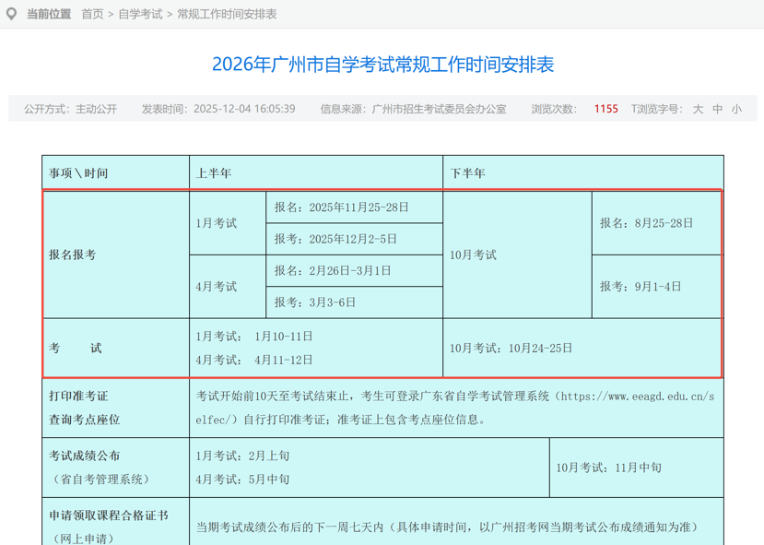Image resolution: width=764 pixels, height=545 pixels.
Task: Open the 自学考试 breadcrumb link
Action: click(140, 14)
